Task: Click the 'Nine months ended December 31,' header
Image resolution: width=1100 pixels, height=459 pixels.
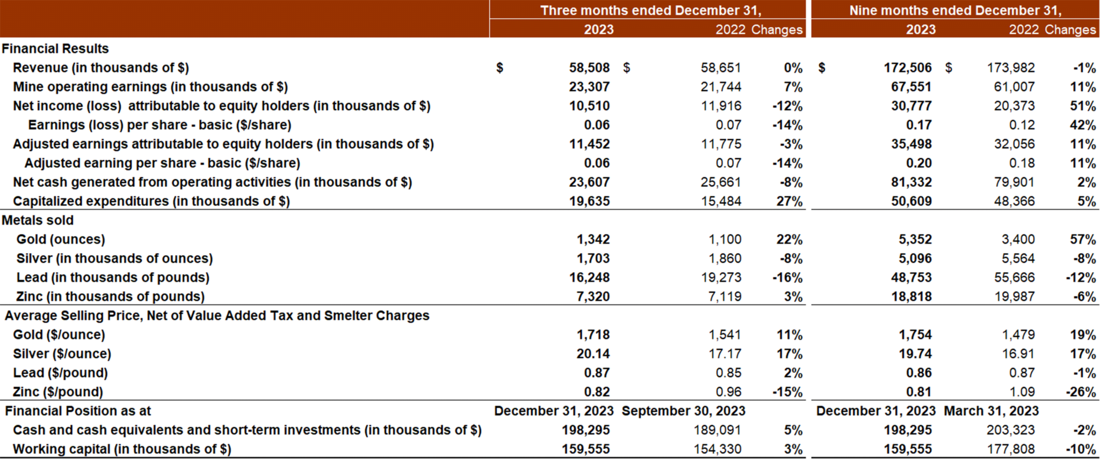Action: pos(955,10)
